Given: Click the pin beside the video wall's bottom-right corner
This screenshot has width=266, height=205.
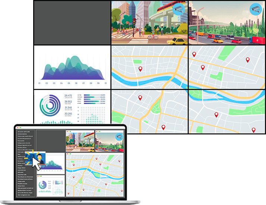Looking at the screenshot, I should pos(254,130).
